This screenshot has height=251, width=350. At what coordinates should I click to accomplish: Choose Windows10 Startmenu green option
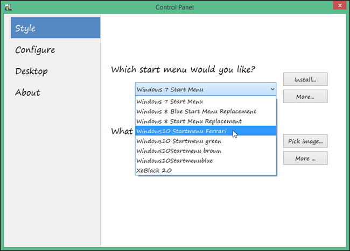tap(206, 141)
